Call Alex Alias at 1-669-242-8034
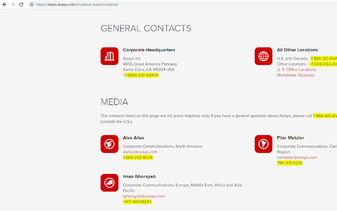337x211 pixels. click(x=138, y=157)
